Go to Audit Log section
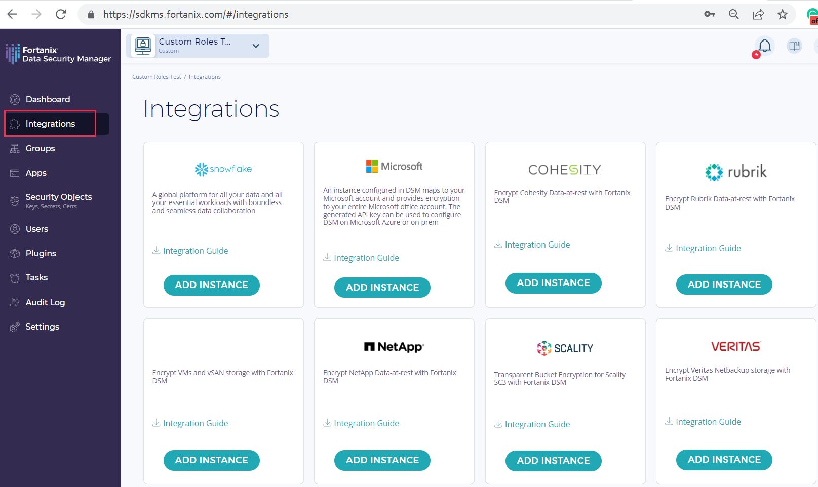Screen dimensions: 818x487 point(45,302)
